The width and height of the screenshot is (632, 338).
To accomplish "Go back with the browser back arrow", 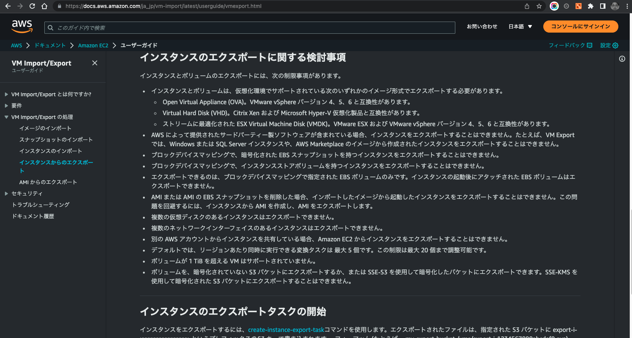I will [x=8, y=6].
